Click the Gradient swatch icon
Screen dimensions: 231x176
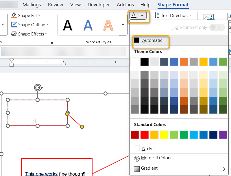136,169
